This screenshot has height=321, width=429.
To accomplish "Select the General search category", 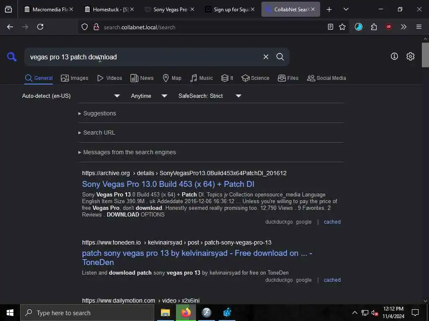I will 39,78.
